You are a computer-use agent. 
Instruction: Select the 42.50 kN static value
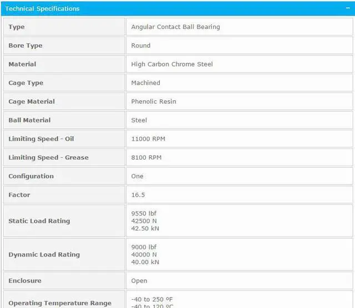click(x=145, y=228)
